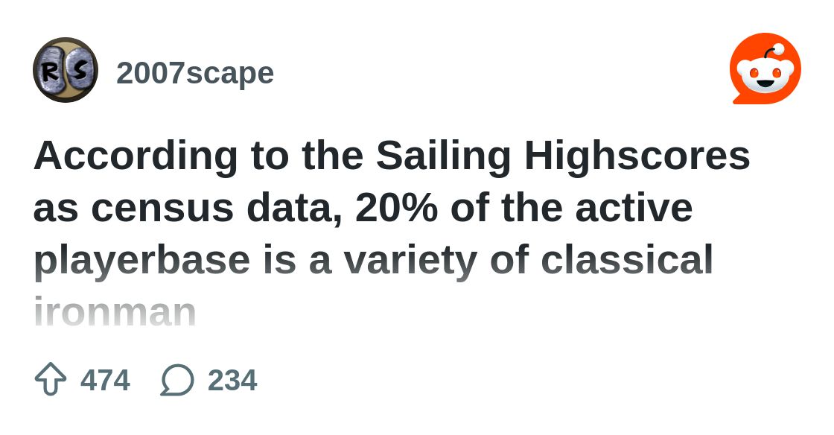Click the RS rune stones in the avatar
The height and width of the screenshot is (435, 834).
coord(66,70)
